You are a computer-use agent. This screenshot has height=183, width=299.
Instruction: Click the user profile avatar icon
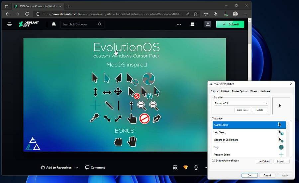pos(208,24)
